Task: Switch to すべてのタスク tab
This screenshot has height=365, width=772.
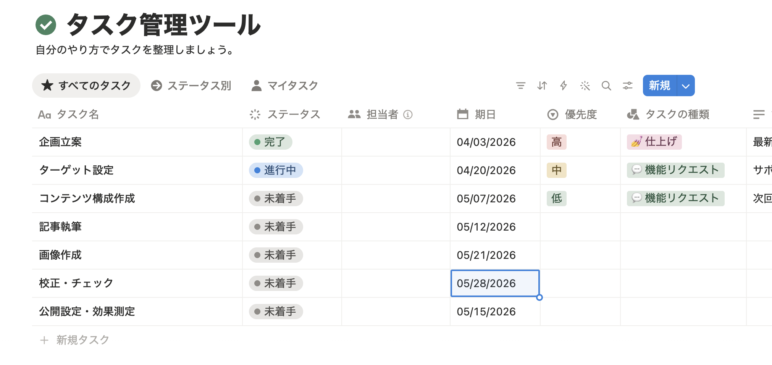Action: 86,86
